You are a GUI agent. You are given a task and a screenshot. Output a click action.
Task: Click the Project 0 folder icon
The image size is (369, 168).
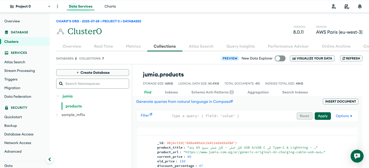12,6
